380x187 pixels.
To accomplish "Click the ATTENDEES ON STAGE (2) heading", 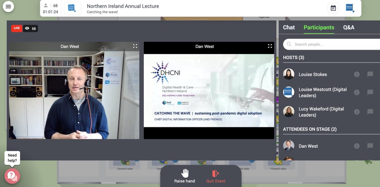I will pyautogui.click(x=310, y=129).
